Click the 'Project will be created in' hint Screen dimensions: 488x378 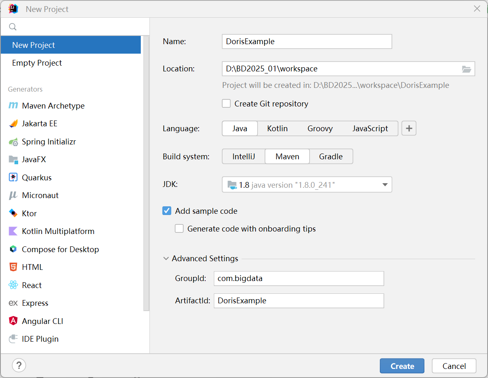coord(336,85)
